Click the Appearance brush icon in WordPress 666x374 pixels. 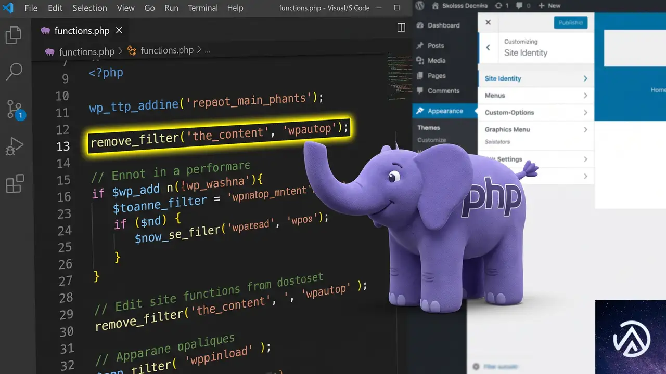420,111
